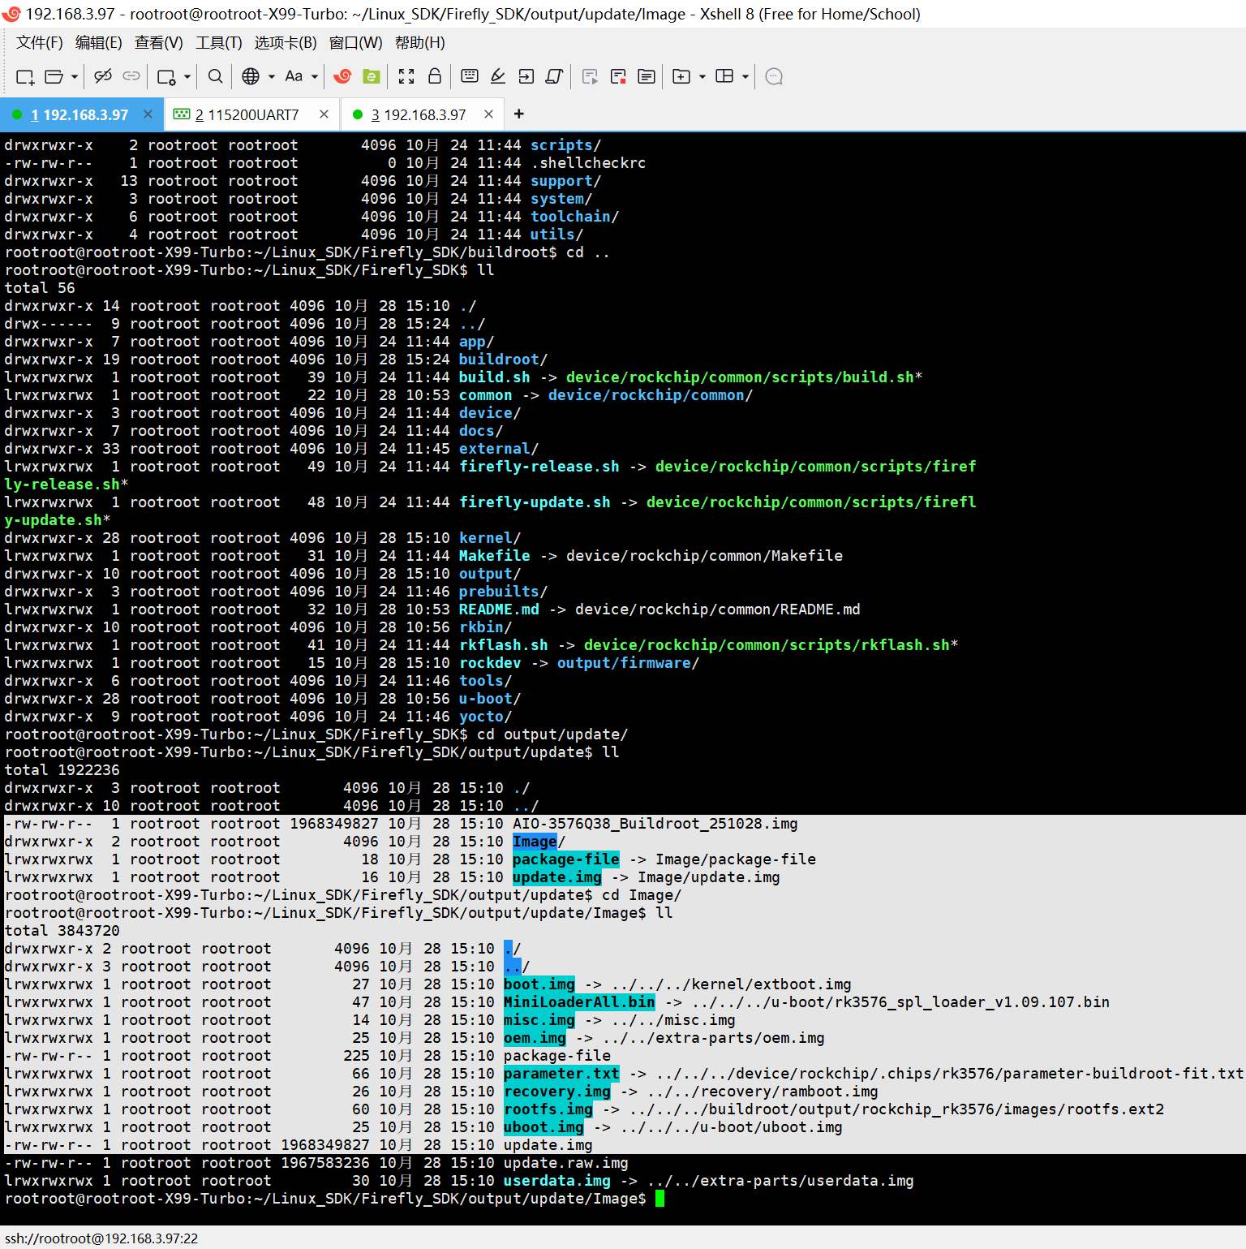Open the 查看(V) menu
The image size is (1246, 1249).
coord(159,43)
